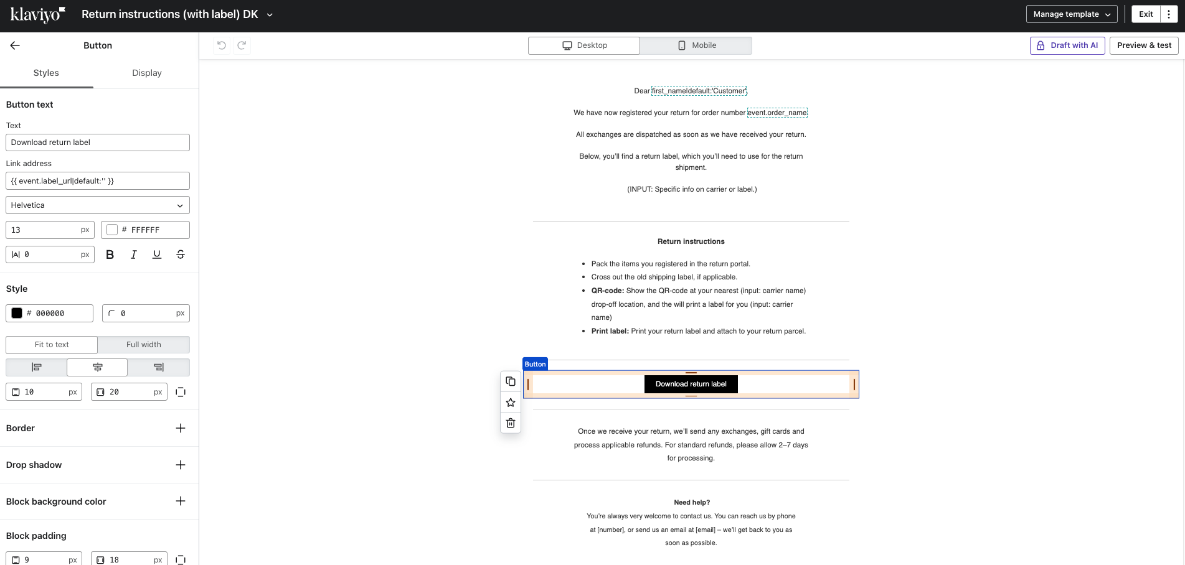
Task: Select Fit to text width option
Action: pyautogui.click(x=52, y=345)
